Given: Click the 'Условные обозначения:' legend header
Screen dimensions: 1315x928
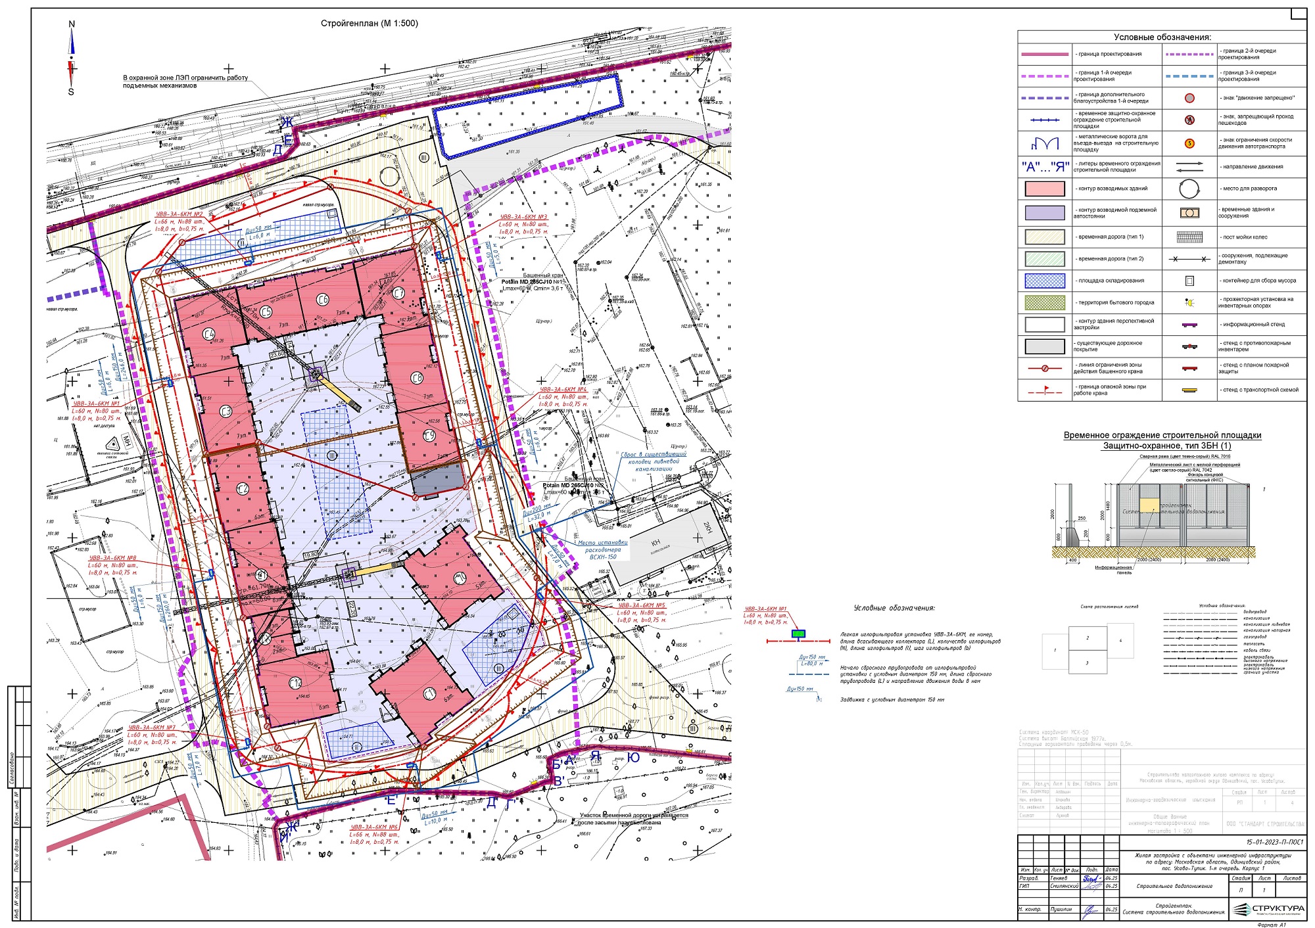Looking at the screenshot, I should pos(1162,37).
